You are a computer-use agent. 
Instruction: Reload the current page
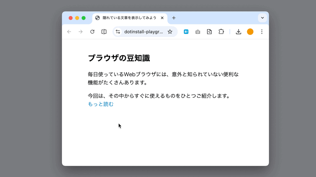click(x=92, y=32)
